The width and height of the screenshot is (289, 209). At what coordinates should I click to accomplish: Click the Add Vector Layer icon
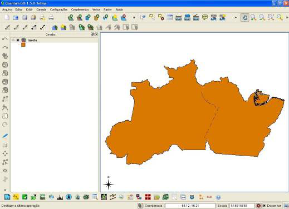tap(71, 18)
